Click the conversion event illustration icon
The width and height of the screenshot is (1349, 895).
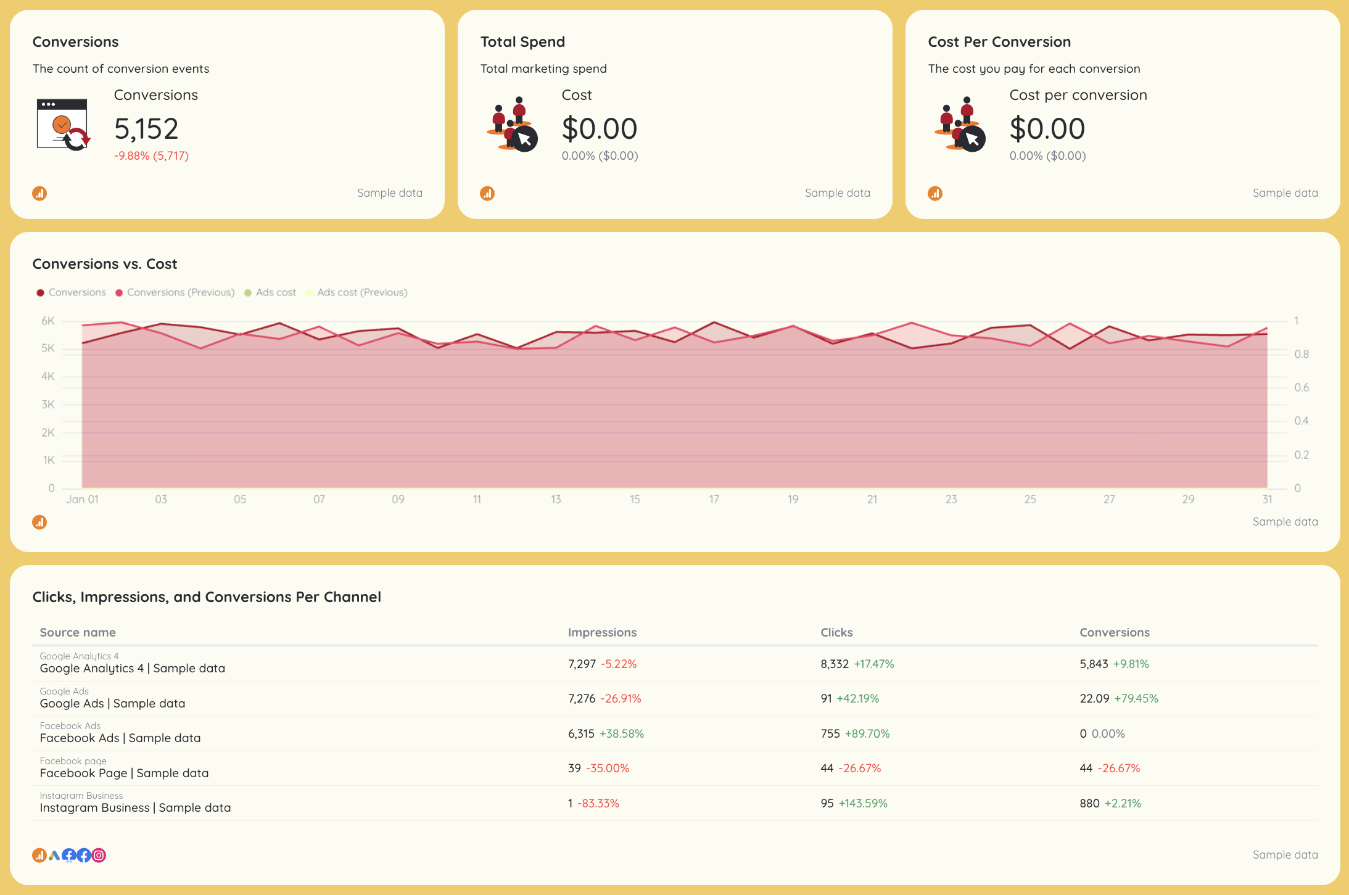pos(62,123)
